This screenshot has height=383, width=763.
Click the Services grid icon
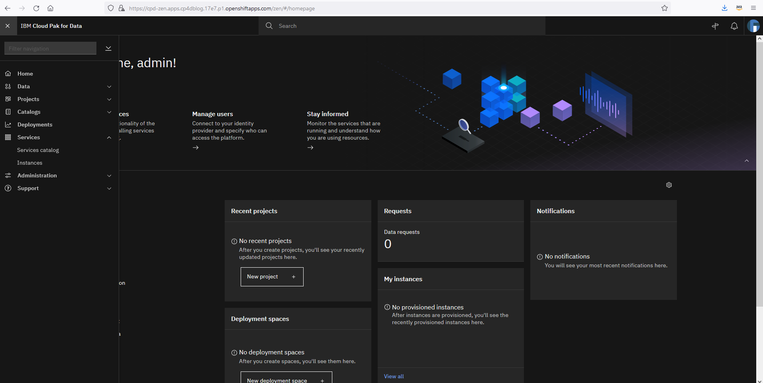[8, 137]
